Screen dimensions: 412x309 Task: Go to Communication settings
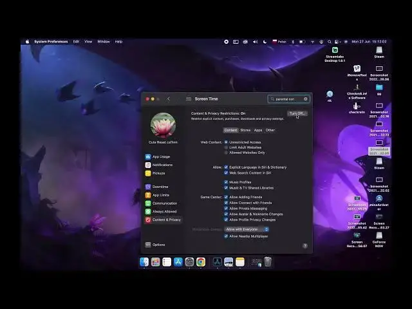click(x=161, y=203)
